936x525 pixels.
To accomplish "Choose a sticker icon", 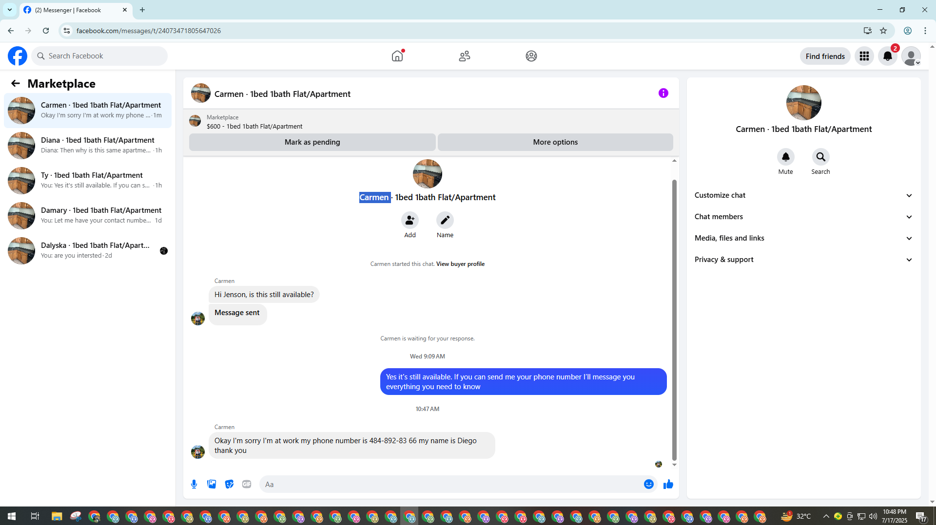I will coord(229,484).
